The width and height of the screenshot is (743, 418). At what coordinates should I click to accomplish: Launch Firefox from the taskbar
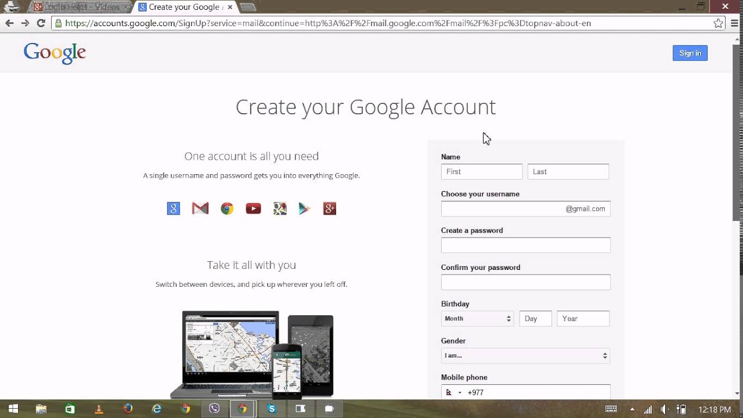(128, 409)
